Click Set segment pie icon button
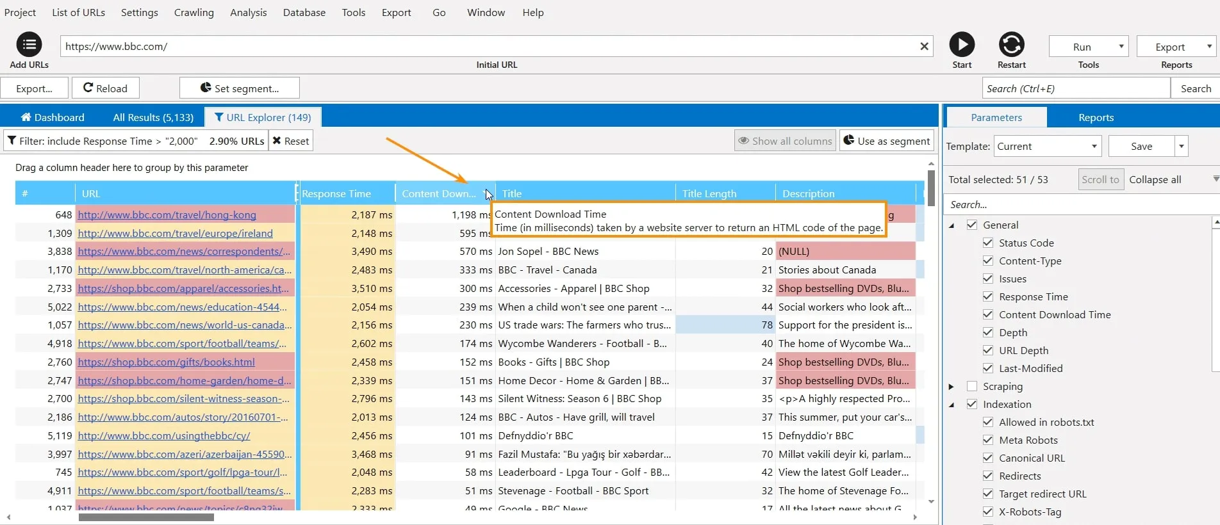The width and height of the screenshot is (1220, 525). (x=240, y=88)
